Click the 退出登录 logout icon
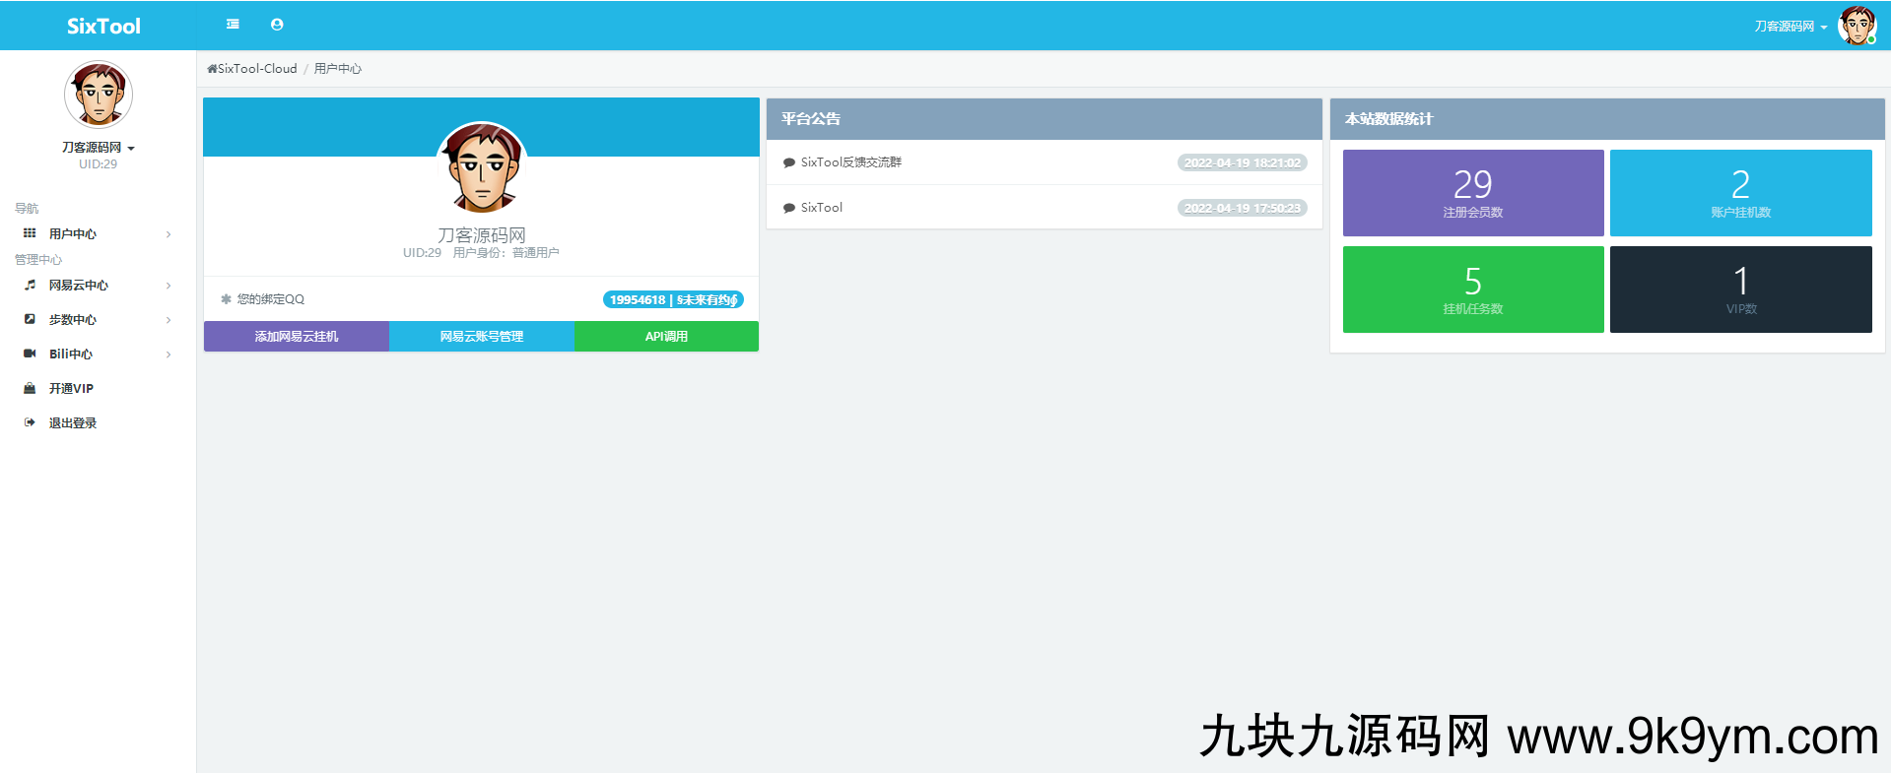Screen dimensions: 1891x773 (30, 422)
